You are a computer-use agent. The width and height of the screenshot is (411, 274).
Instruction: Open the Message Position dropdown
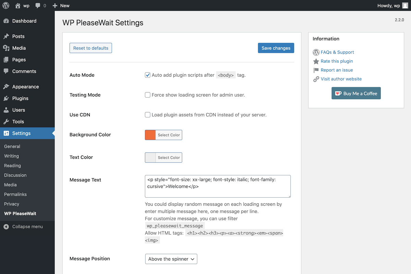click(171, 259)
